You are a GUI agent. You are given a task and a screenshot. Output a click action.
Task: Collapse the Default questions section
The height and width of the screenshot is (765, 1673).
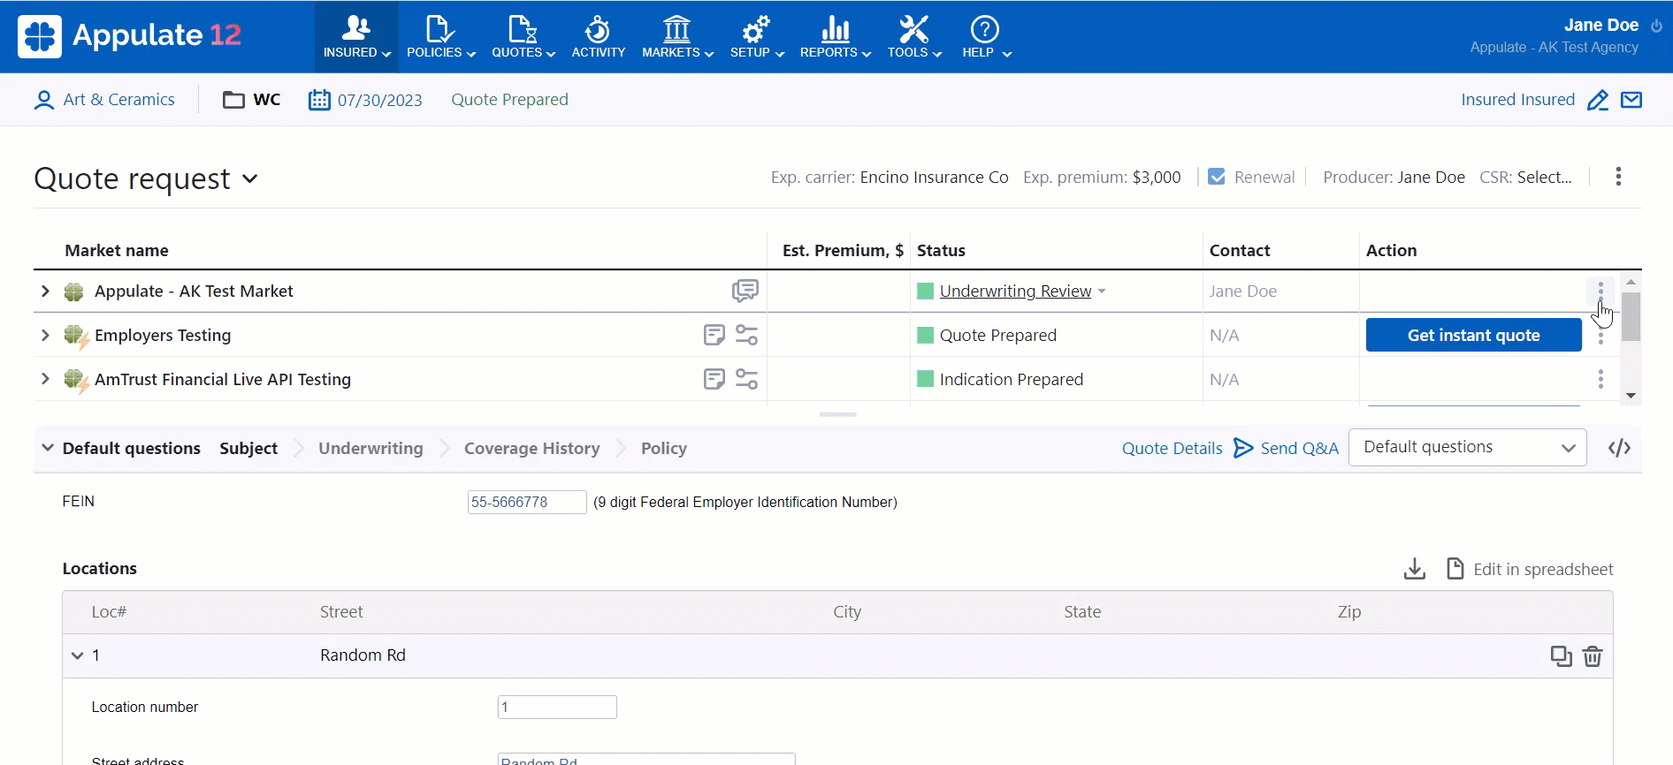pyautogui.click(x=48, y=448)
